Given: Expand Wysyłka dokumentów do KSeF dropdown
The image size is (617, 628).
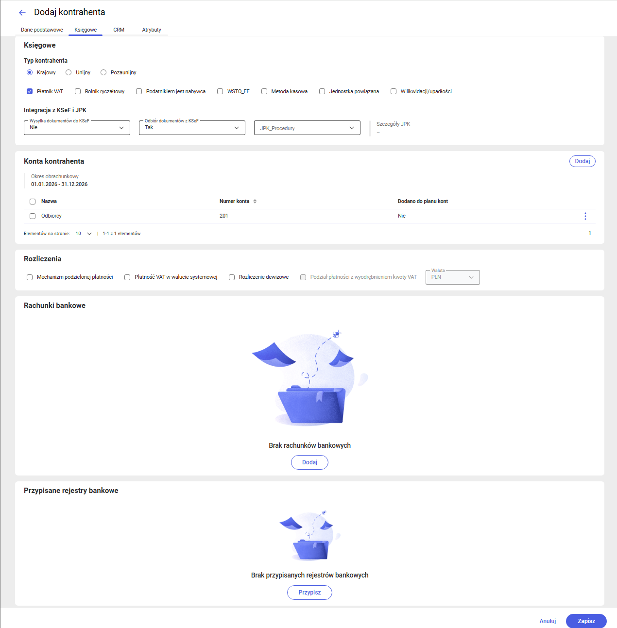Looking at the screenshot, I should (77, 128).
